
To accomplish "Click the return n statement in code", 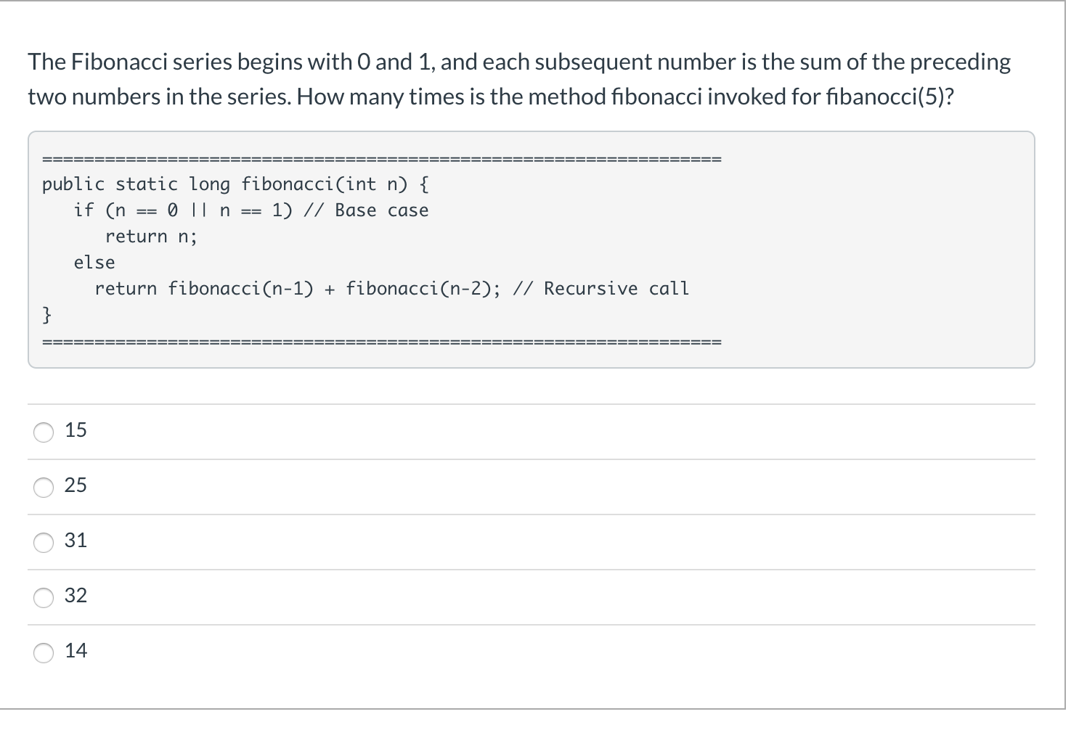I will (x=151, y=236).
